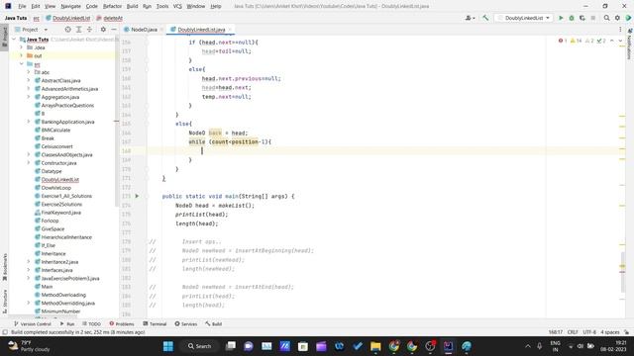
Task: Open the user account icon menu
Action: click(x=470, y=18)
